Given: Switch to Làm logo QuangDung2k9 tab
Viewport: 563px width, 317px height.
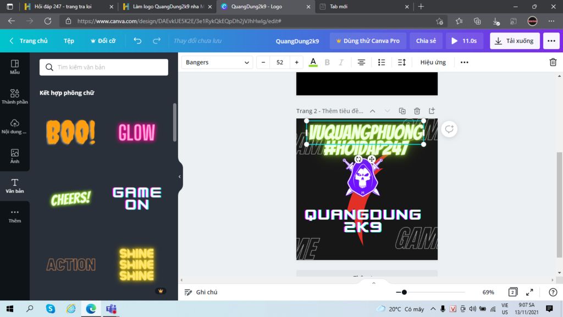Looking at the screenshot, I should point(167,7).
